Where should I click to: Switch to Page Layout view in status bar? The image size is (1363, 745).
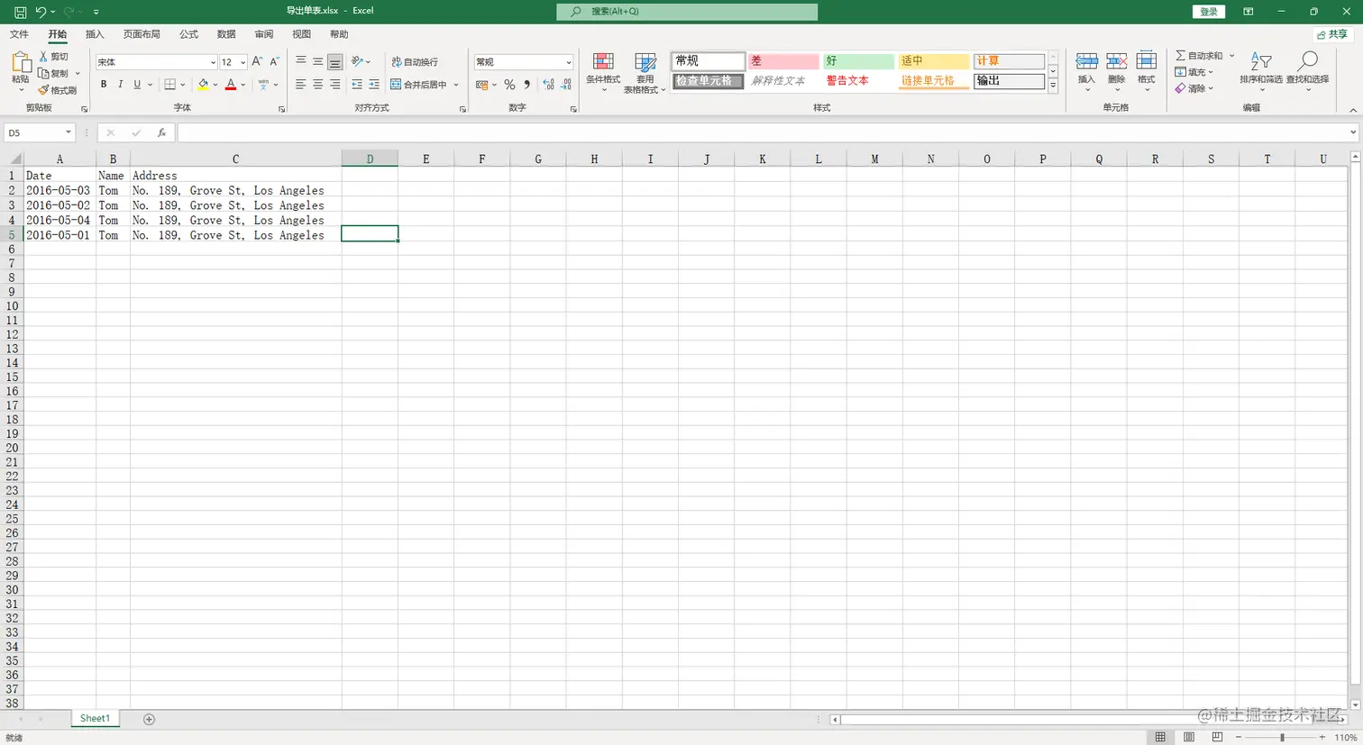1189,737
